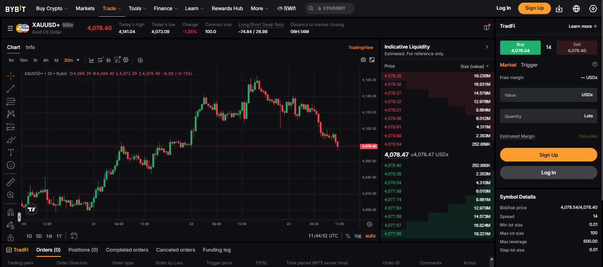603x267 pixels.
Task: Click the Value input field
Action: 548,95
